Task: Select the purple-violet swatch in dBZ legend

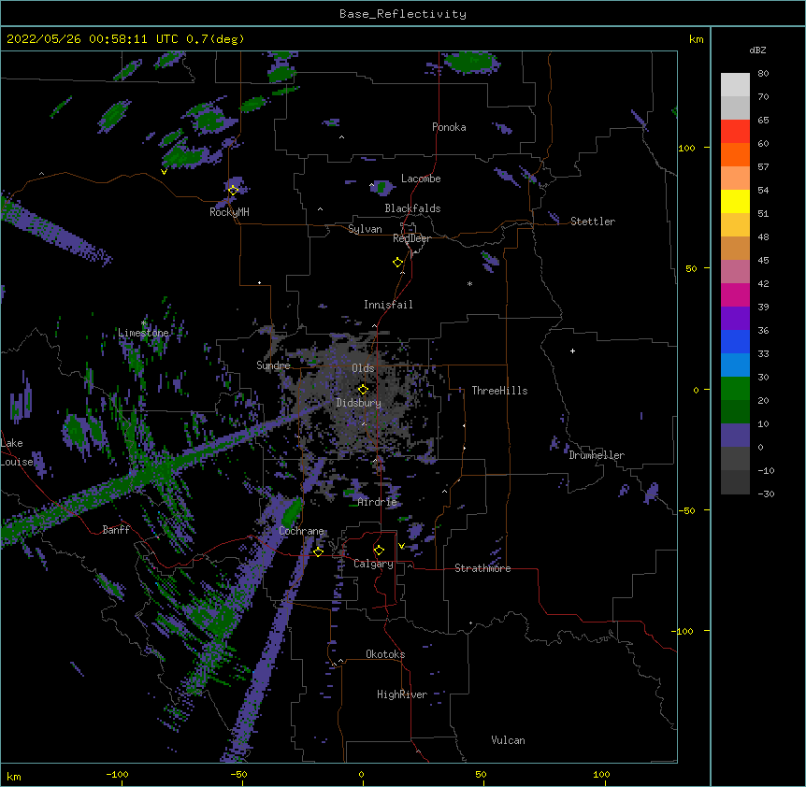Action: pyautogui.click(x=735, y=319)
